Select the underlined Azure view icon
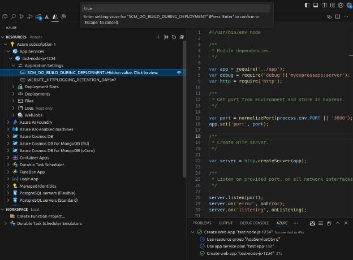 click(55, 17)
